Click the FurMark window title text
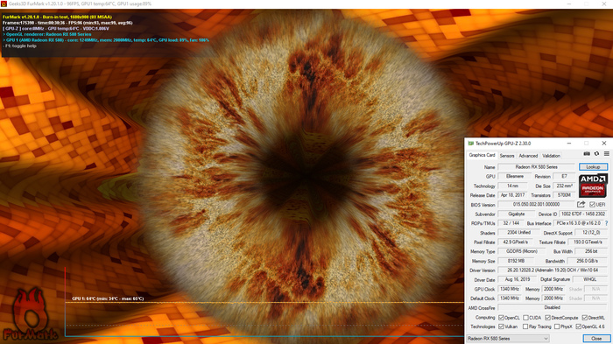This screenshot has width=613, height=344. point(81,4)
